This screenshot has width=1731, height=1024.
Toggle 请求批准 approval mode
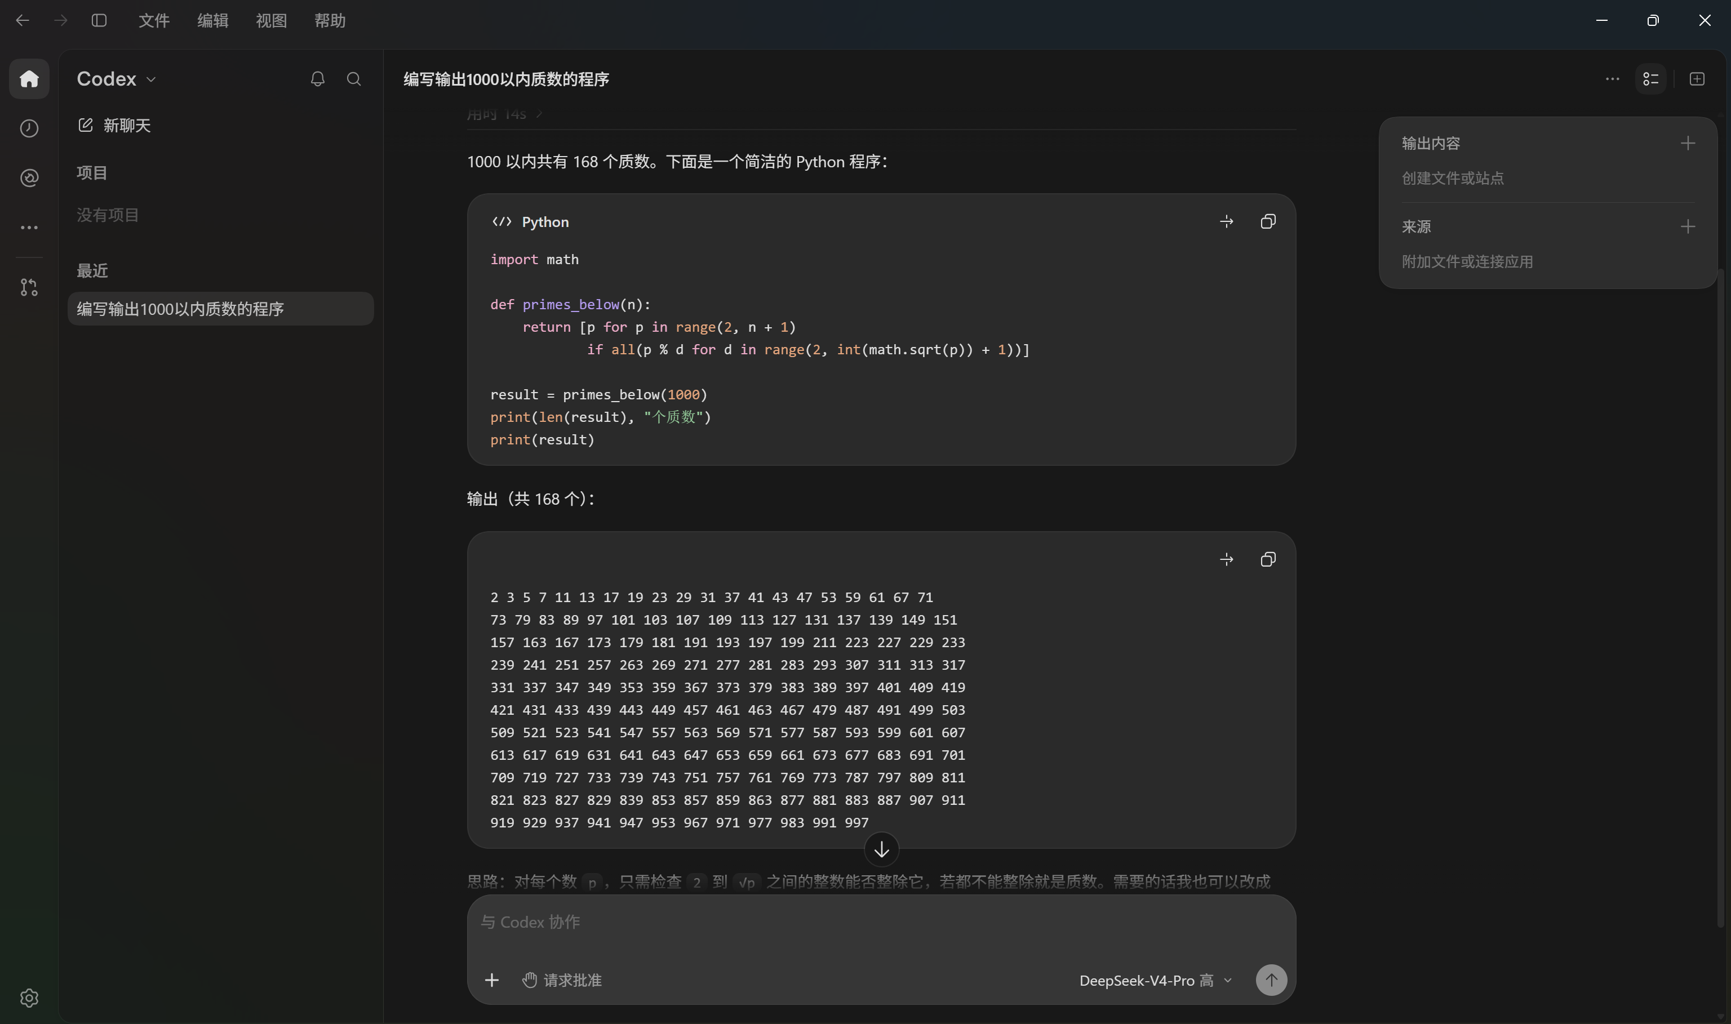point(562,980)
